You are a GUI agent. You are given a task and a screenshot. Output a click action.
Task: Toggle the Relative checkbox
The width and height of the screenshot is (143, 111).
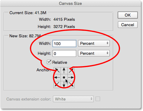pyautogui.click(x=49, y=62)
